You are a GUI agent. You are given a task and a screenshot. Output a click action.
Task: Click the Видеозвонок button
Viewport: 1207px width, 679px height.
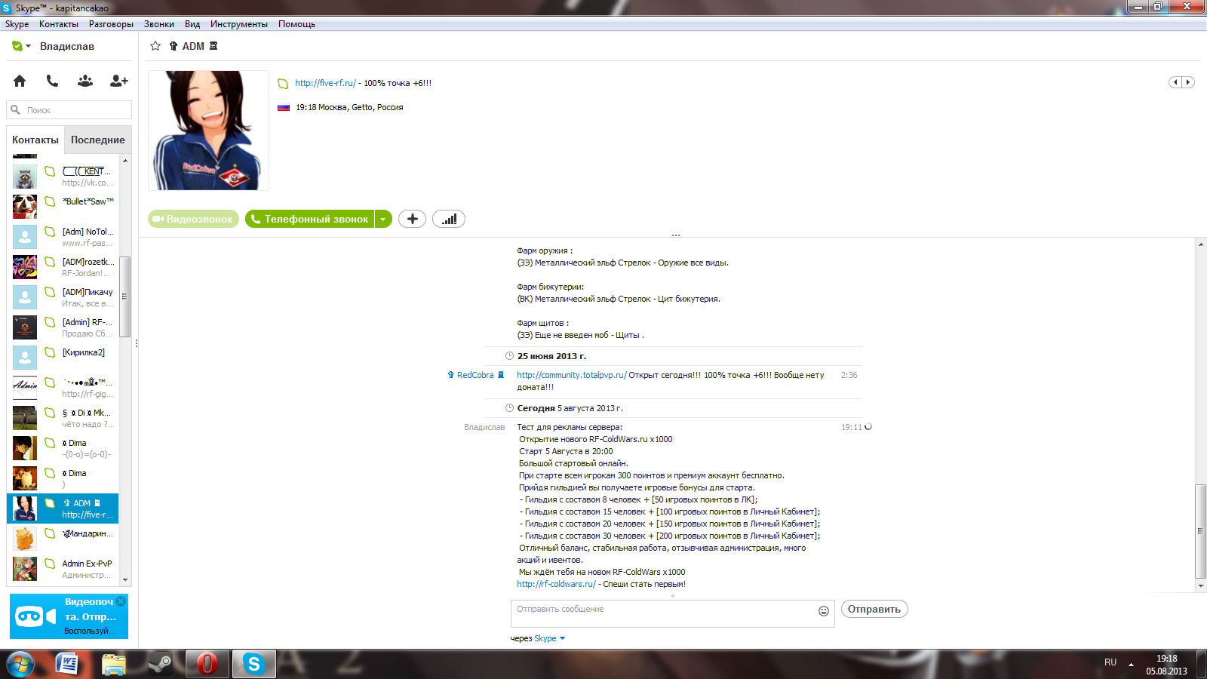[193, 219]
